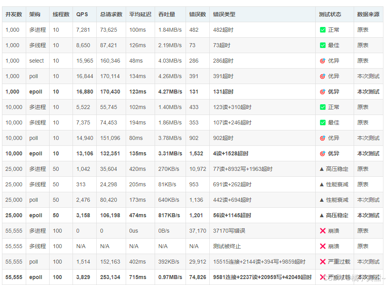387x285 pixels.
Task: Click the 平均延迟 column header
Action: coord(140,14)
